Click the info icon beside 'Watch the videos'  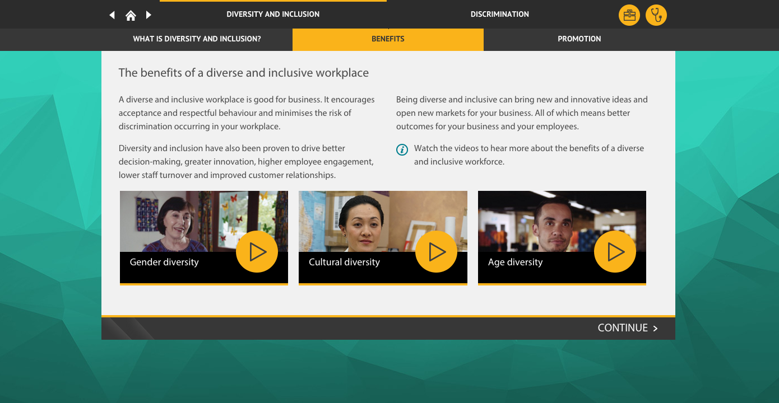point(402,149)
